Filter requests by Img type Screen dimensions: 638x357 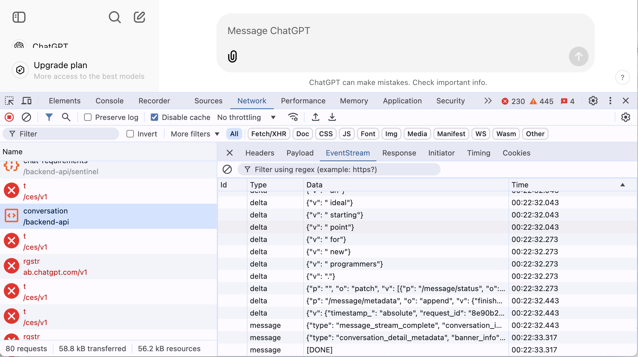point(391,134)
